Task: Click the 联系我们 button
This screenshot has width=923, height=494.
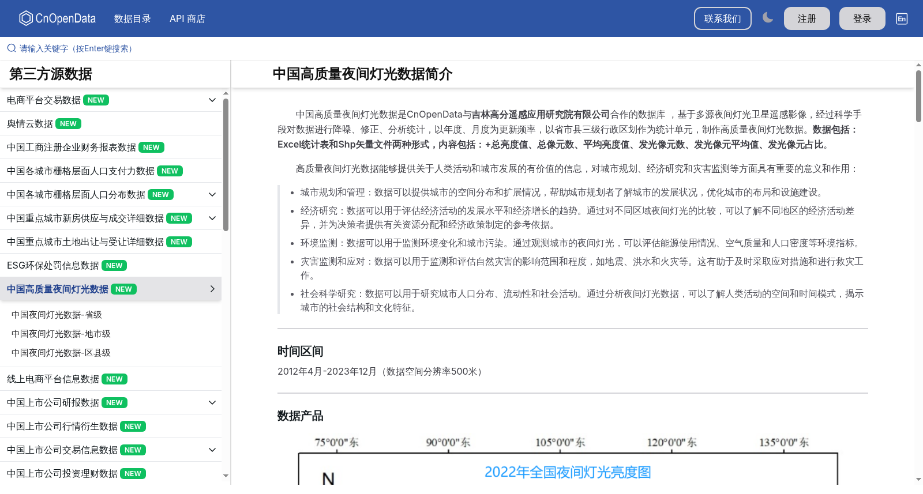Action: [x=723, y=18]
